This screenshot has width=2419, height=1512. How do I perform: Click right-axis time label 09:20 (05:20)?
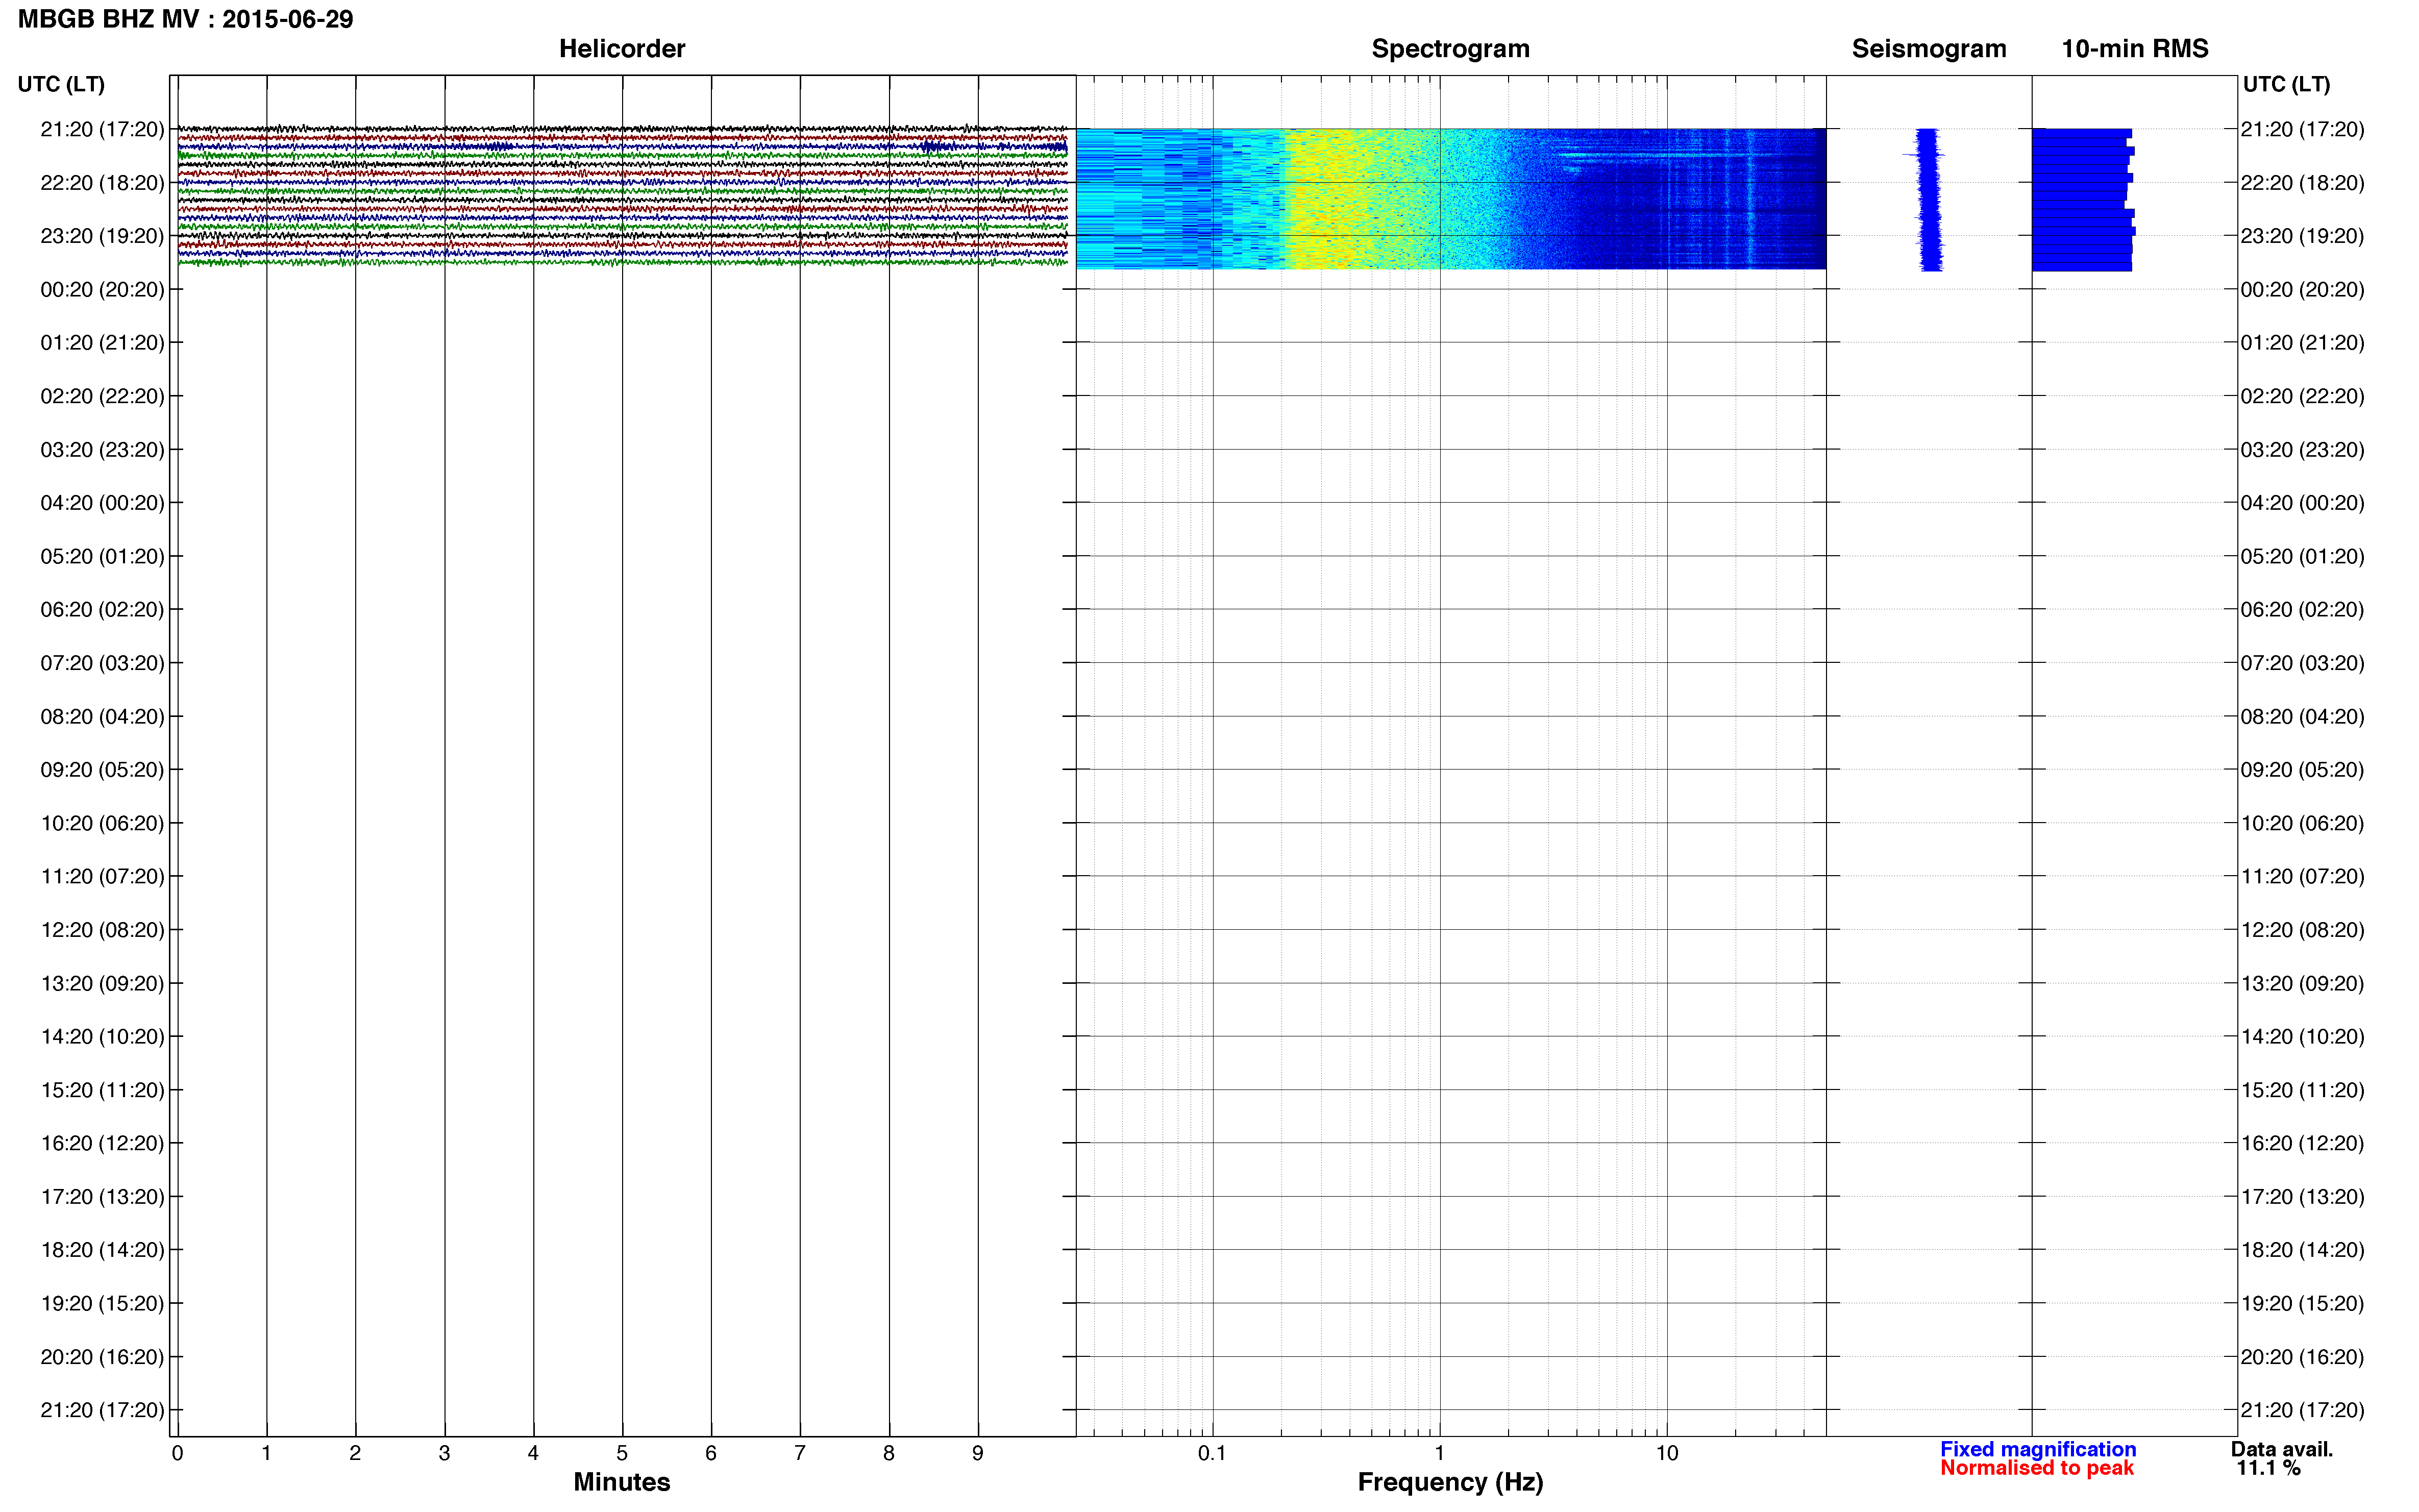pos(2302,770)
